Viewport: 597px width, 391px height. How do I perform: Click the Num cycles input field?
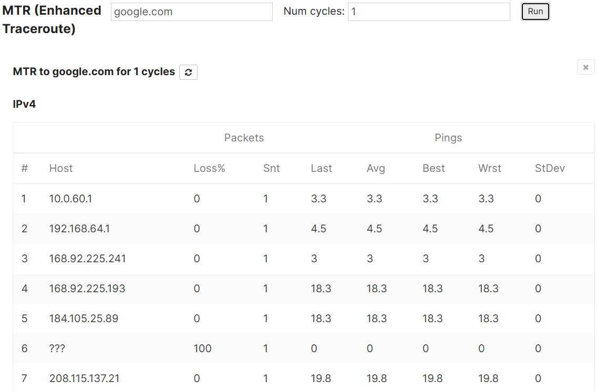coord(429,12)
